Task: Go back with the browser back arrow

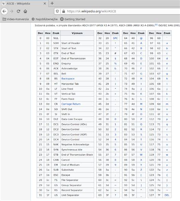Action: pos(4,11)
